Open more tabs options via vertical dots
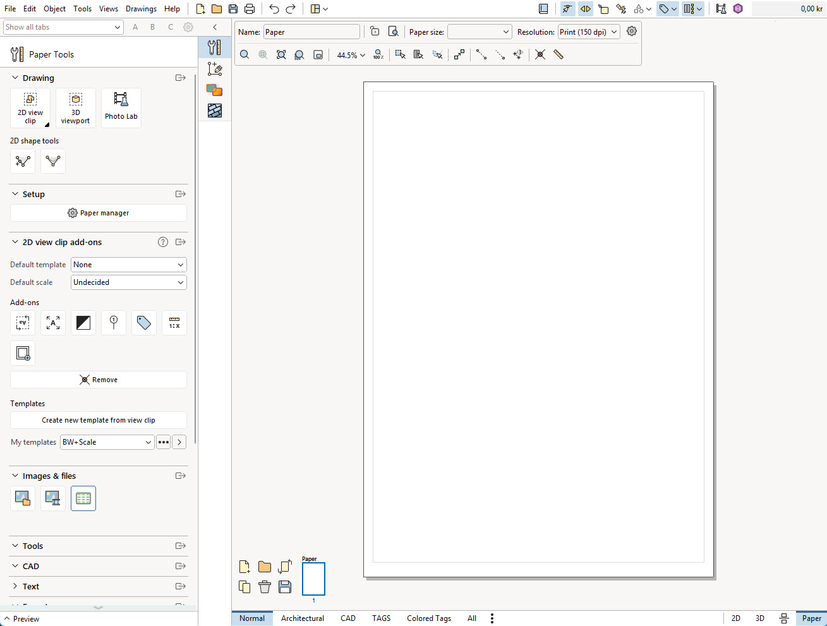Viewport: 827px width, 626px height. pos(492,618)
